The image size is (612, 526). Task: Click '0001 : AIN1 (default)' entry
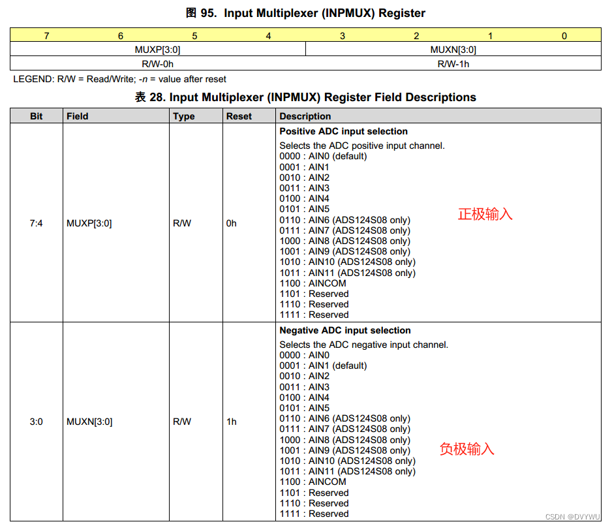tap(323, 366)
